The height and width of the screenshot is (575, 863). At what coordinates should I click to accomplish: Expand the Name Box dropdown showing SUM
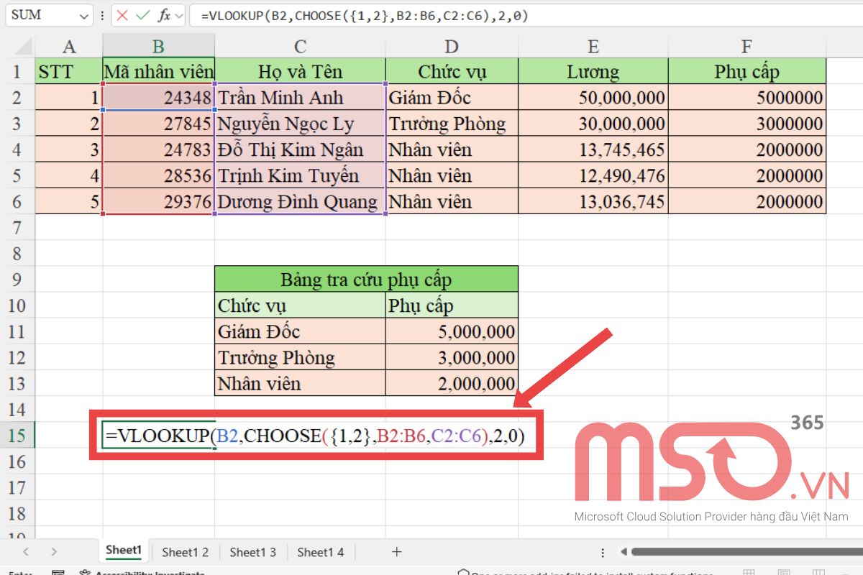85,15
